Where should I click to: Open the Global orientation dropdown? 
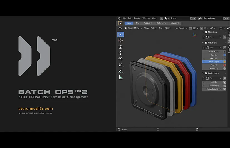tap(181, 28)
